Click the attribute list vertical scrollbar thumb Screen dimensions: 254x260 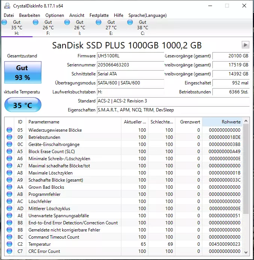[x=246, y=169]
